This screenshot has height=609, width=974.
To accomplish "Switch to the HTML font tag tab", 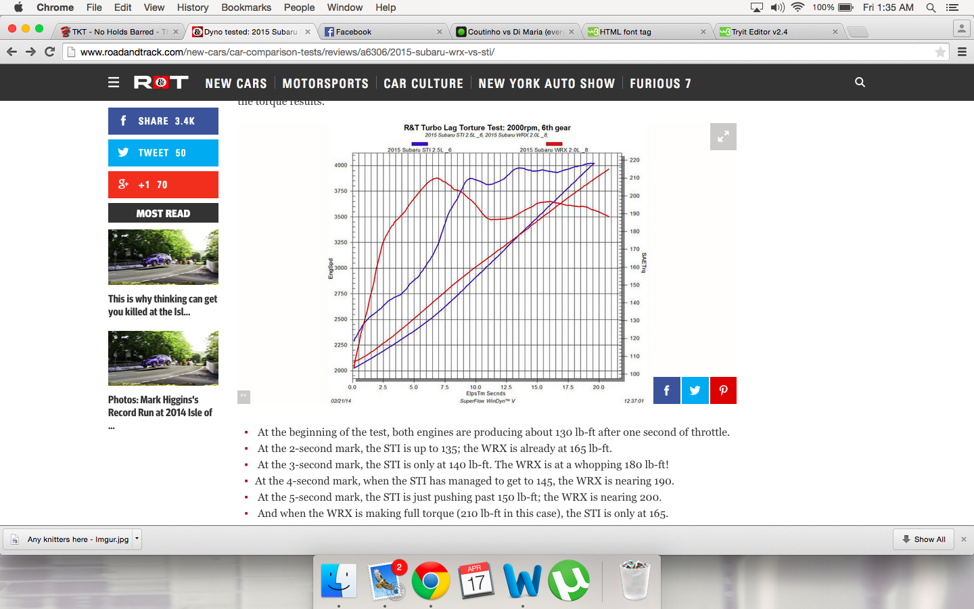I will click(646, 32).
